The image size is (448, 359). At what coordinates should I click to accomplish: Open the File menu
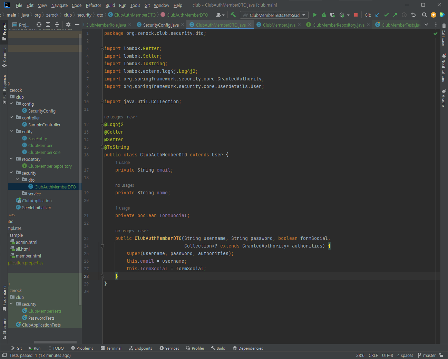click(19, 5)
